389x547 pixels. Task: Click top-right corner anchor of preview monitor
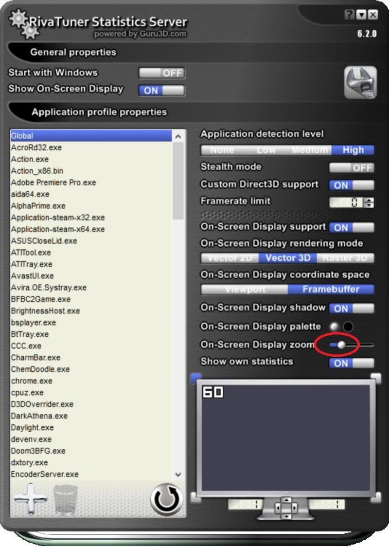[376, 378]
